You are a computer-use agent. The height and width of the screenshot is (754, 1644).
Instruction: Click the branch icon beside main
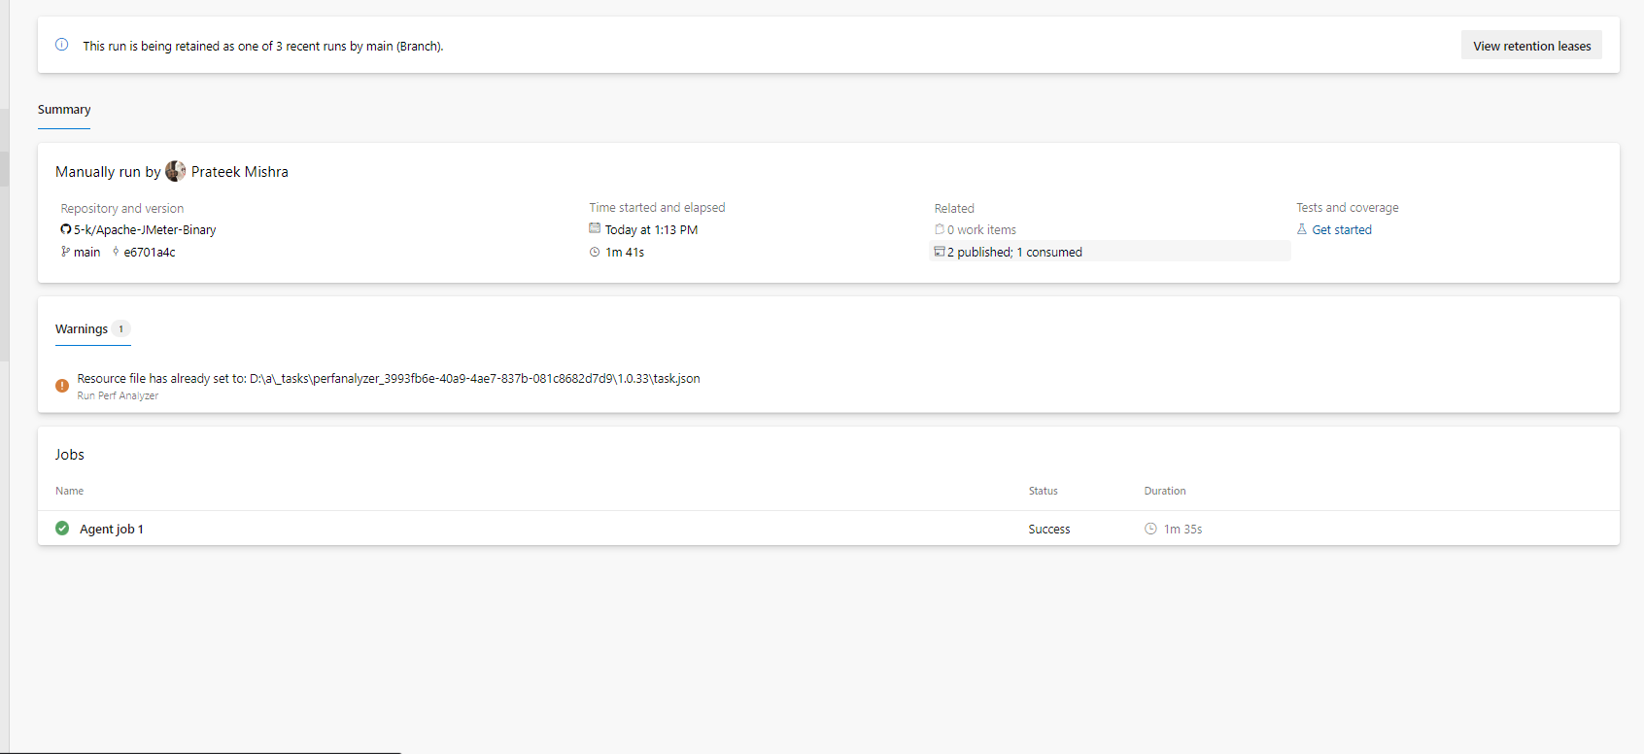(x=65, y=252)
